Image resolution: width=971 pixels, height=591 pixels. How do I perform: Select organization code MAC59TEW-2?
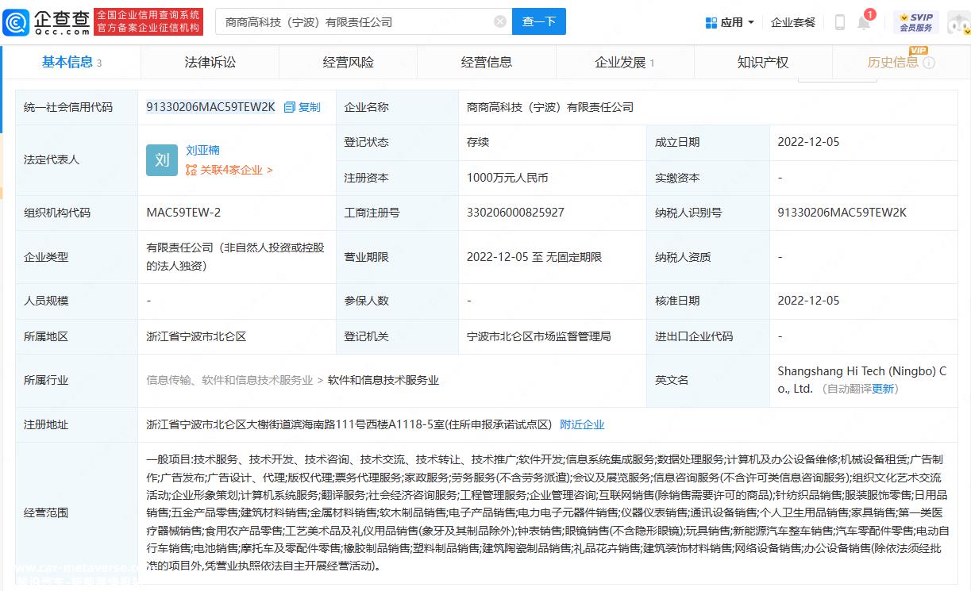pyautogui.click(x=183, y=213)
